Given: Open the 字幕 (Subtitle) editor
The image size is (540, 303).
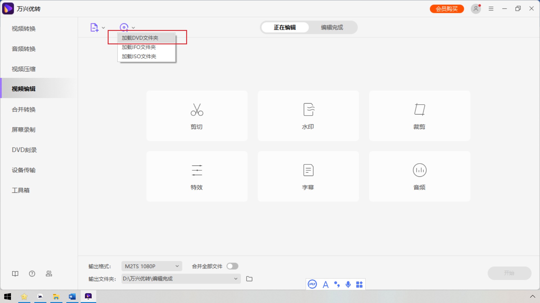Looking at the screenshot, I should 308,176.
